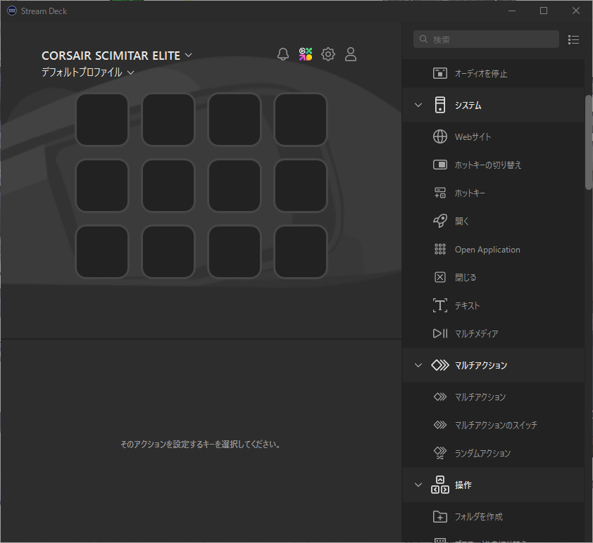Select the fourth key in top row
593x543 pixels.
pos(300,120)
